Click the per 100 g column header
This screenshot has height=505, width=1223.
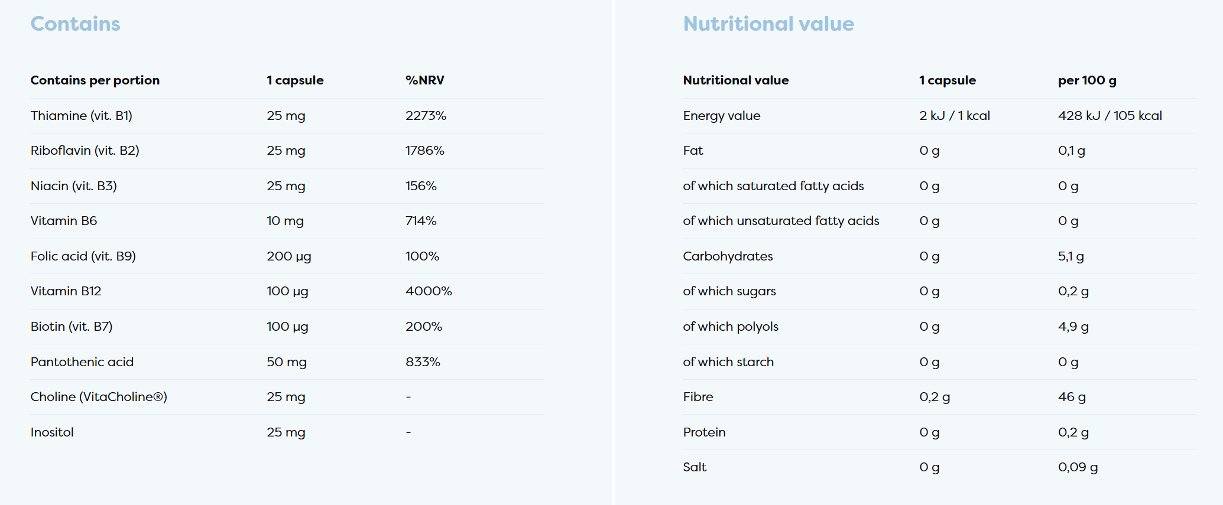tap(1086, 80)
